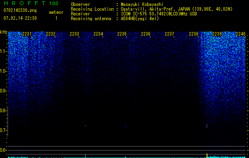The width and height of the screenshot is (249, 158).
Task: Click the kHz axis unit label
Action: point(4,32)
